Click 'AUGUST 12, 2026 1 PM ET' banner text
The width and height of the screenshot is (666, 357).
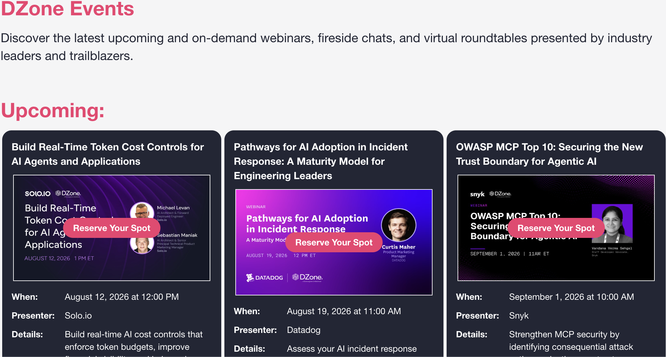click(59, 258)
